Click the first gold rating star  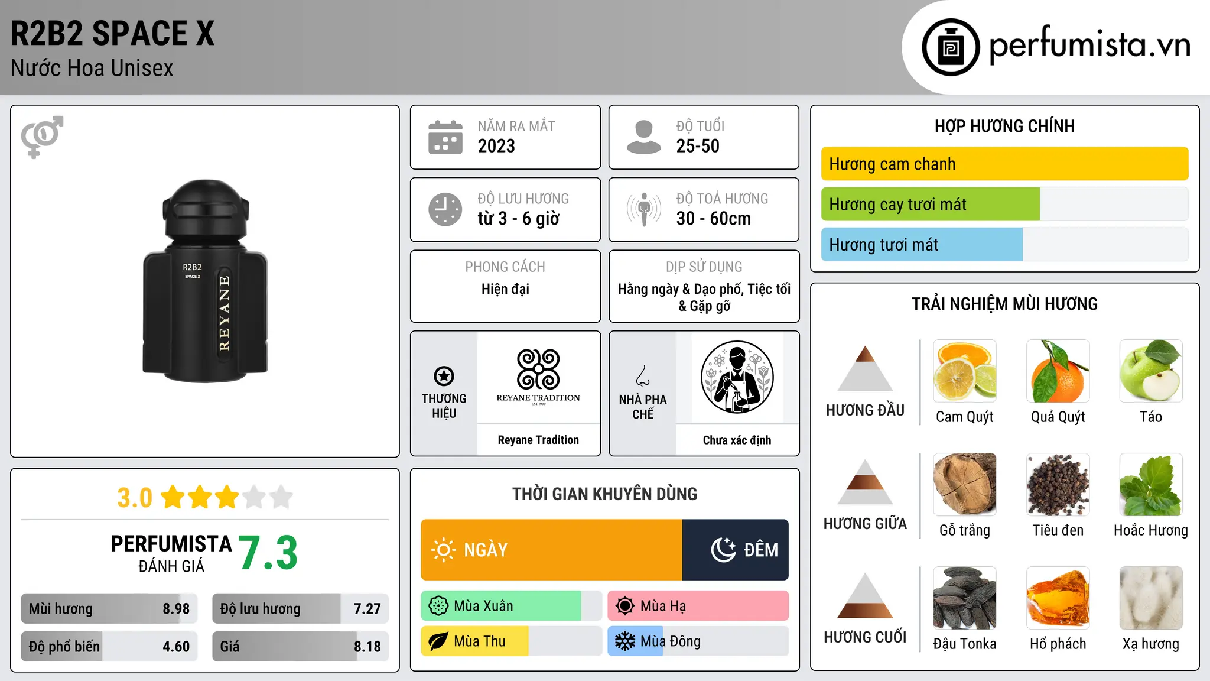173,497
